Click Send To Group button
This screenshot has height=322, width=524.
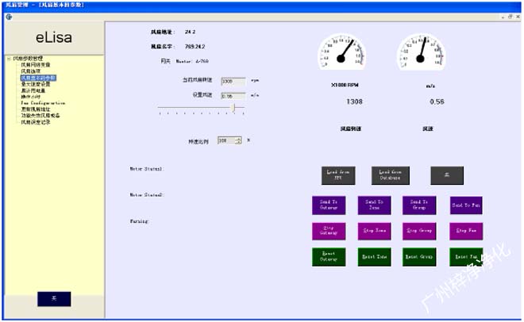point(419,205)
